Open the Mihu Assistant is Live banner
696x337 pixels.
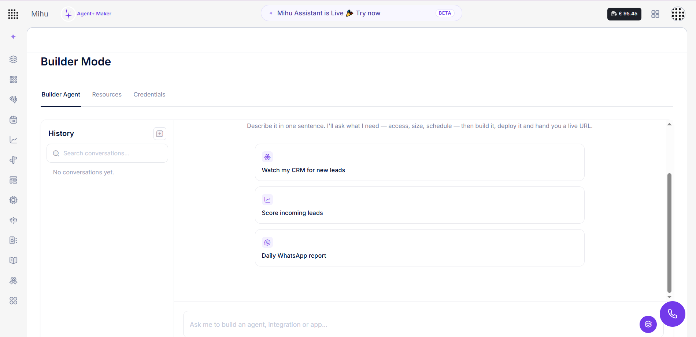(361, 13)
